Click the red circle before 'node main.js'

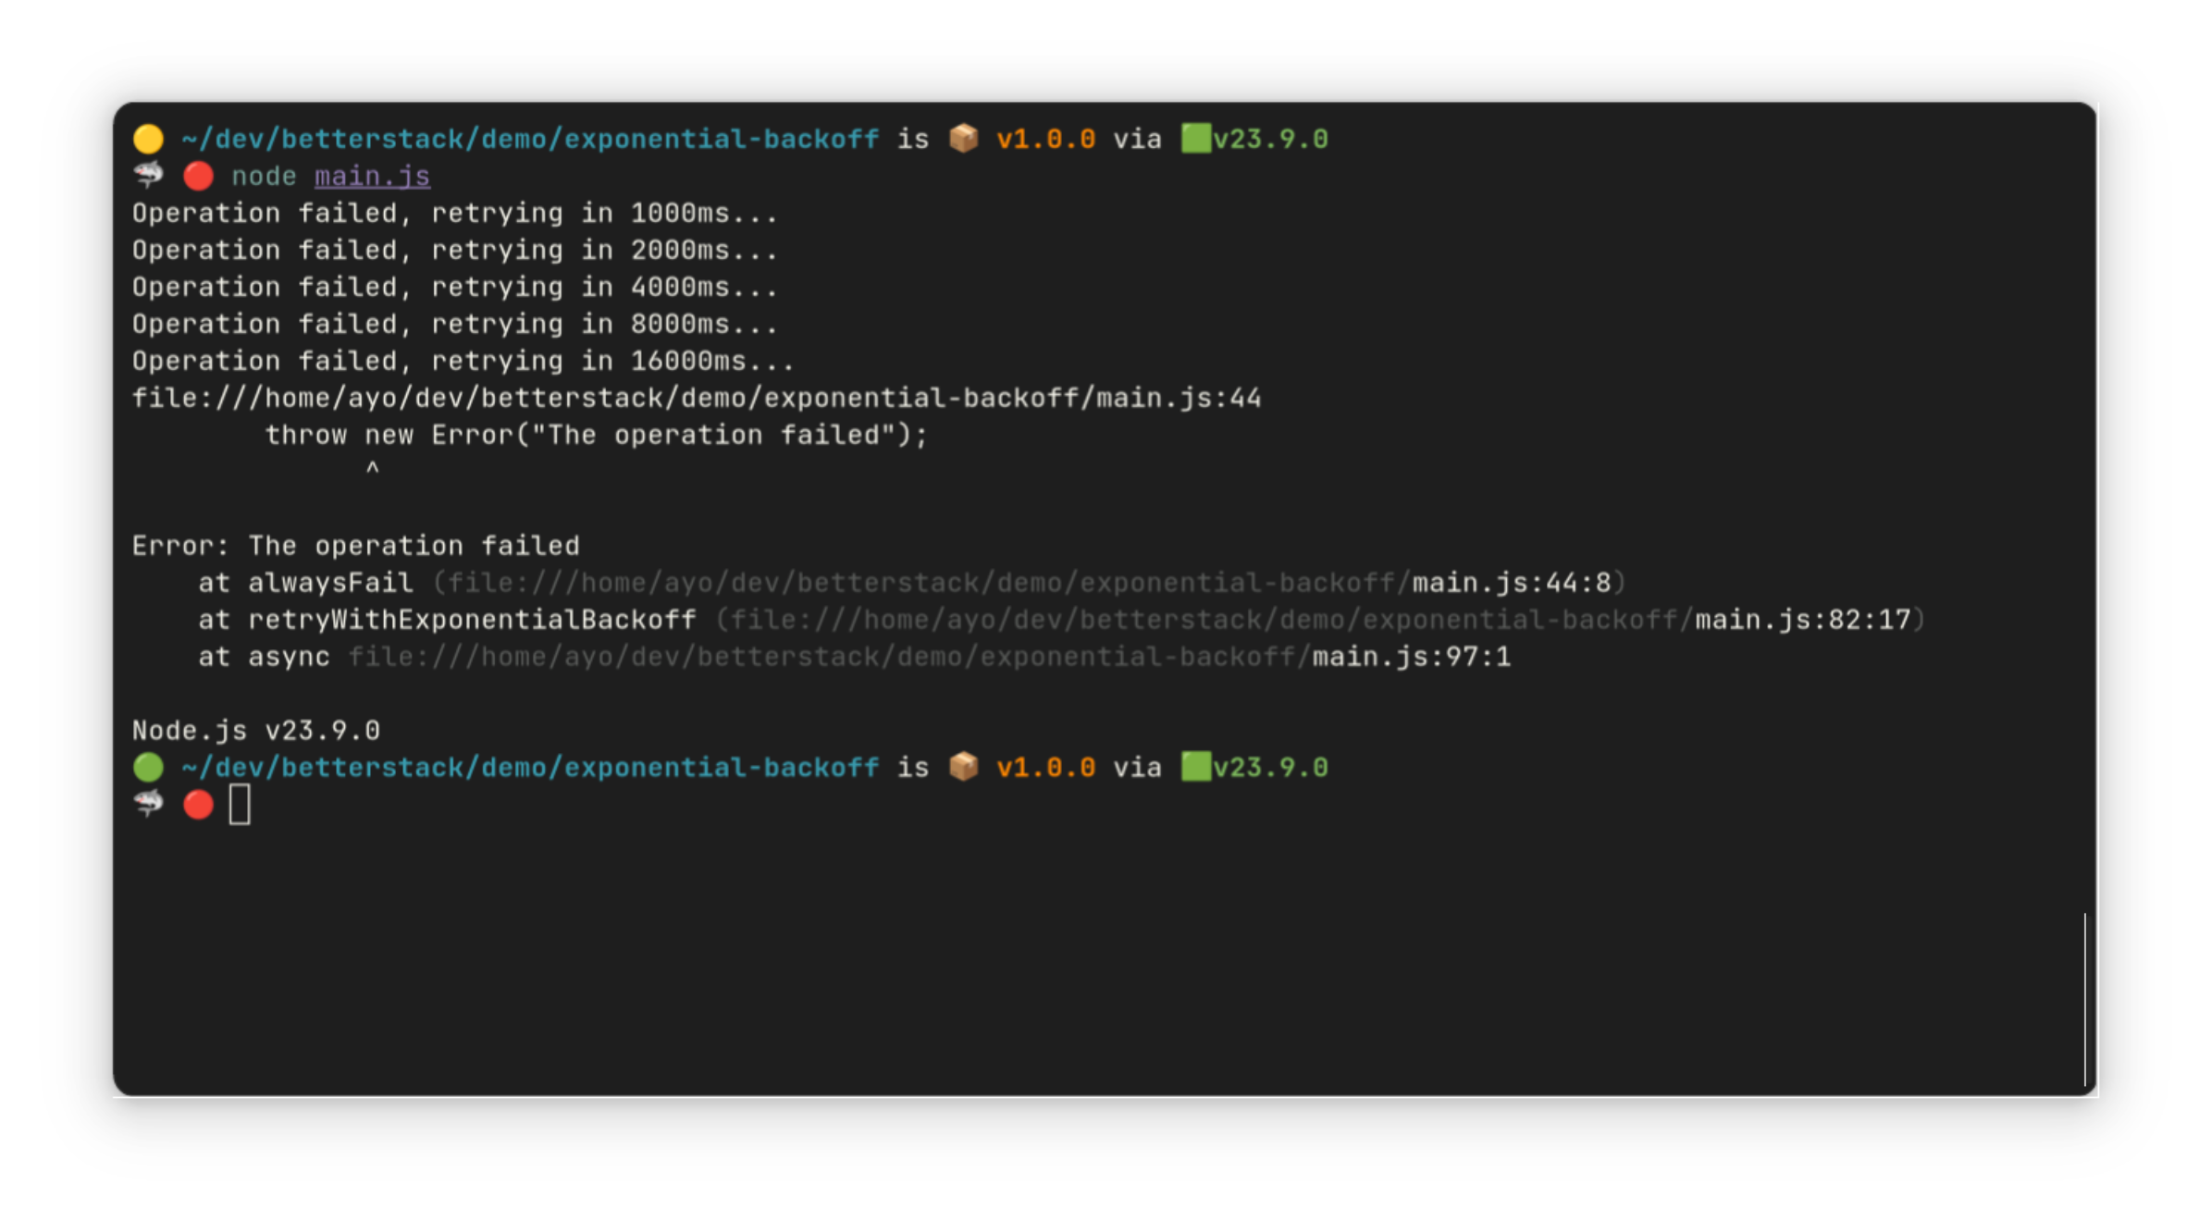point(198,176)
